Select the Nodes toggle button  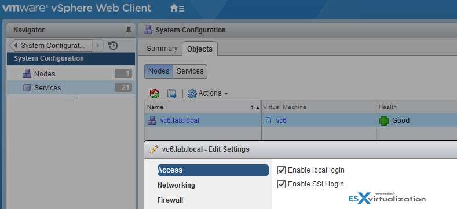159,71
